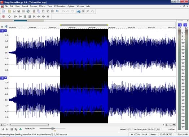Click the time zoom out button bottom-right
Image resolution: width=189 pixels, height=137 pixels.
point(171,125)
